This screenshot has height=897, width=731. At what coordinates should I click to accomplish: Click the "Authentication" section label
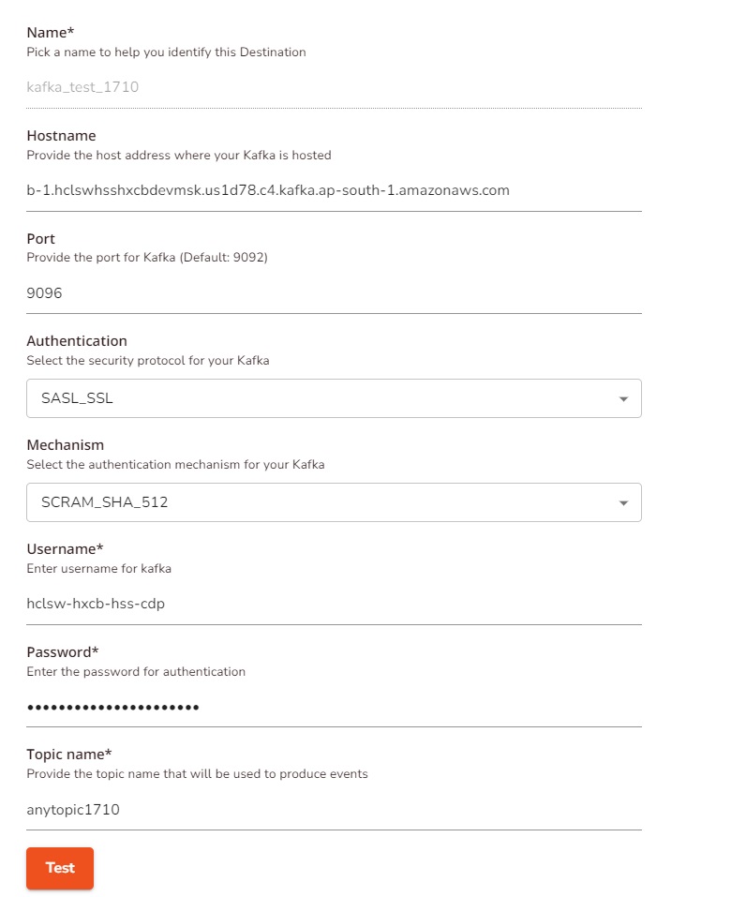(x=77, y=341)
